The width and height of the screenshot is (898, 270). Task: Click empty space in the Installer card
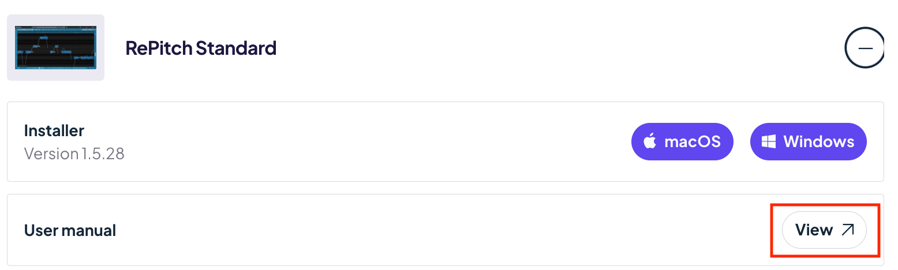(x=375, y=142)
